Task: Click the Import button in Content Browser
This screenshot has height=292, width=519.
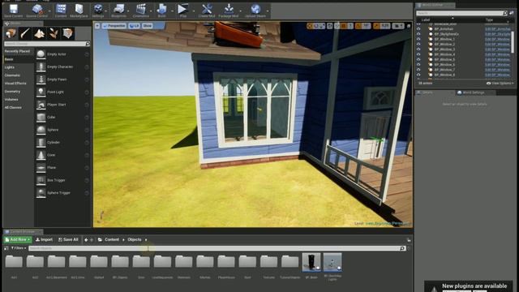Action: 44,239
